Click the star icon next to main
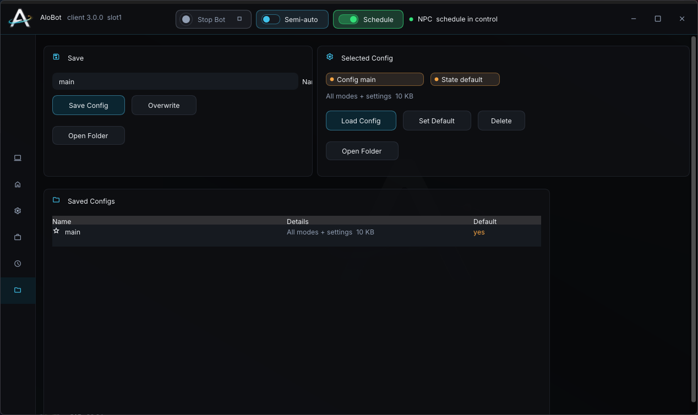698x415 pixels. pyautogui.click(x=56, y=231)
